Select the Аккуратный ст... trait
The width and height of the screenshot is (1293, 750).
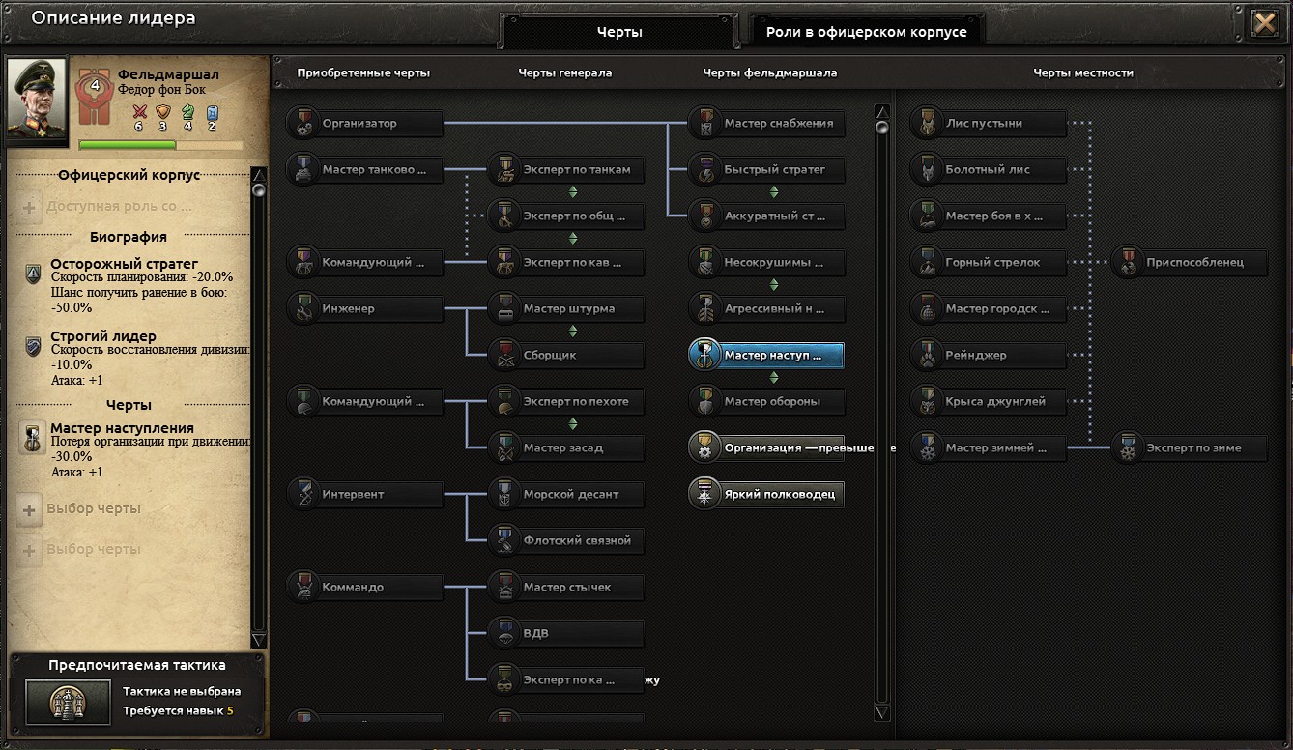pos(767,216)
